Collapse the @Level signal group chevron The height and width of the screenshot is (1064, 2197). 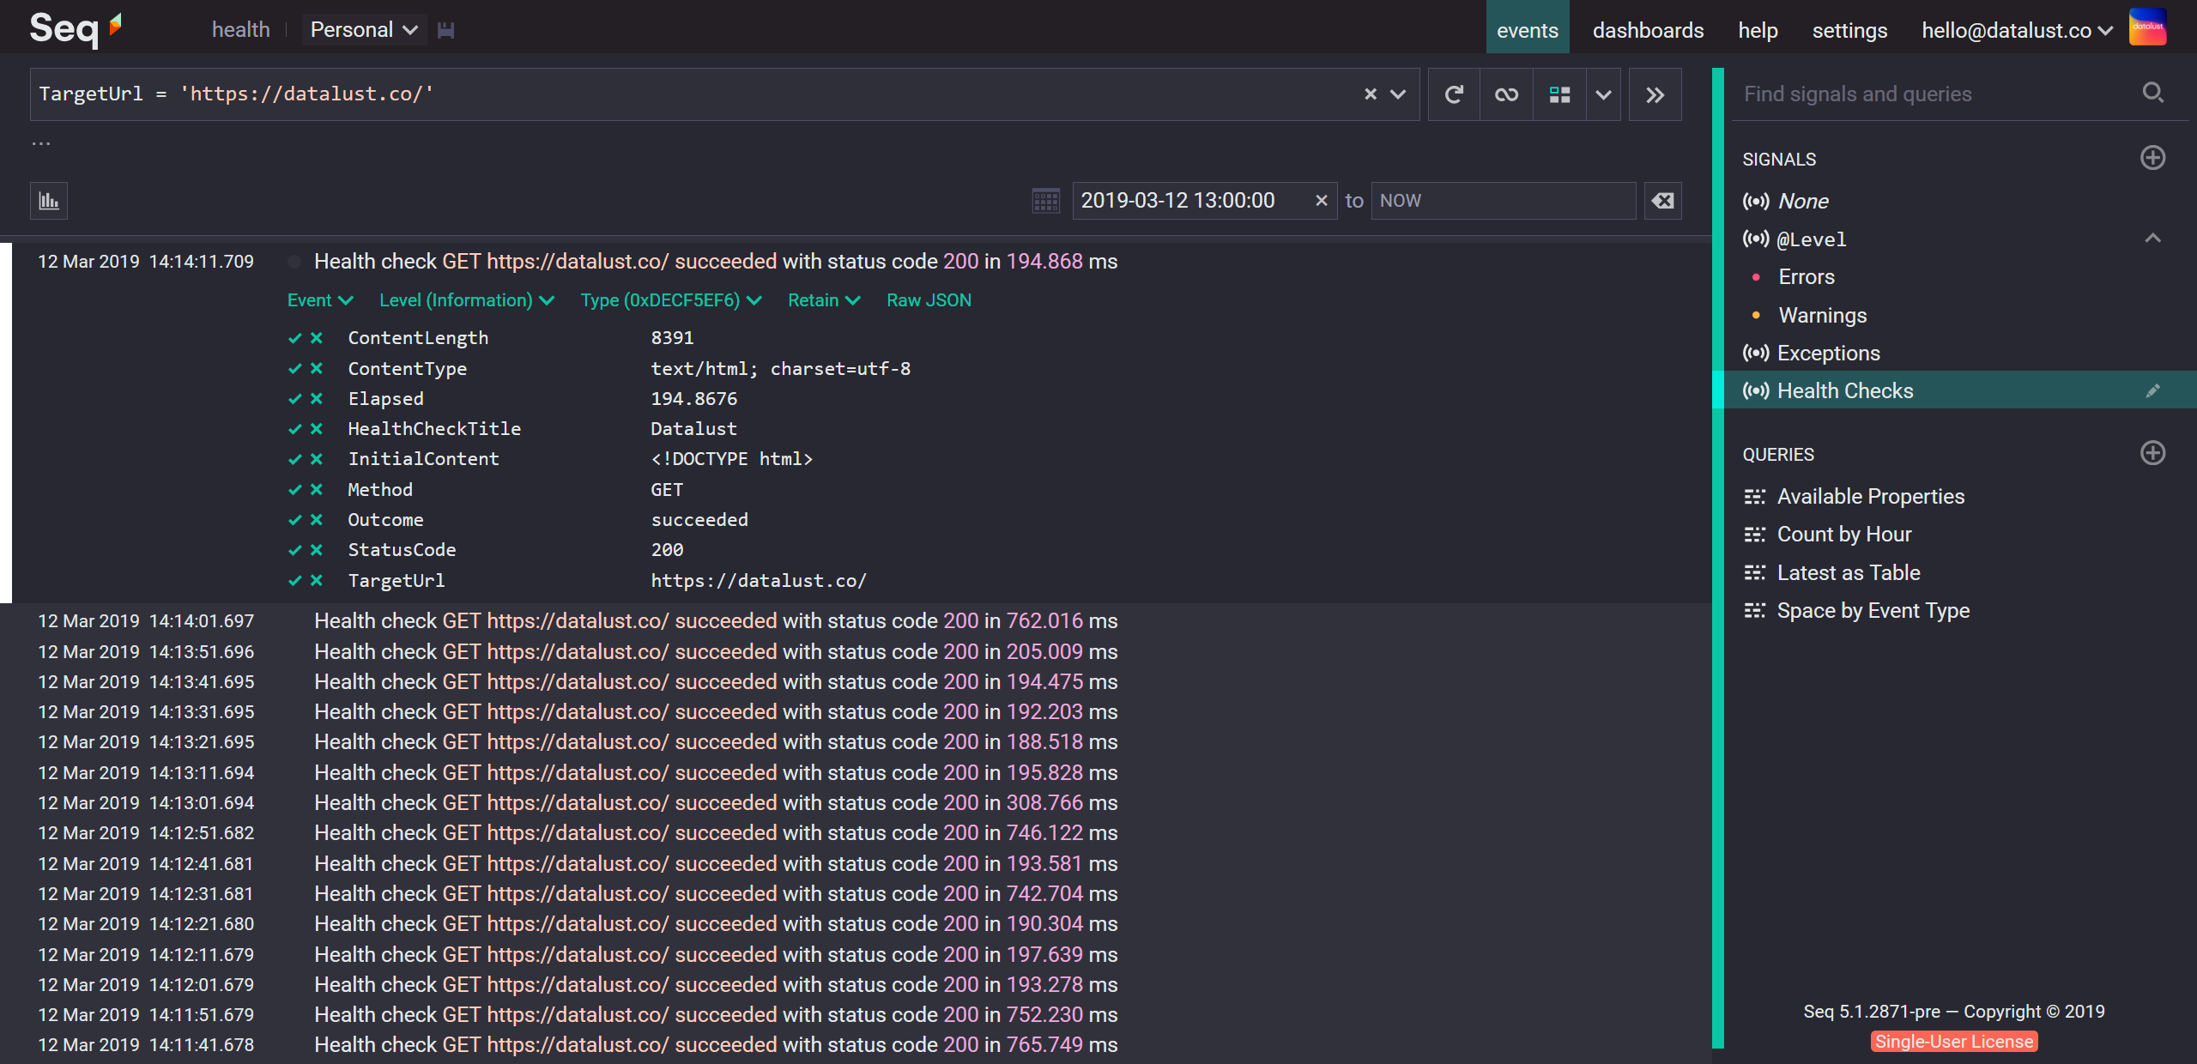click(2152, 239)
